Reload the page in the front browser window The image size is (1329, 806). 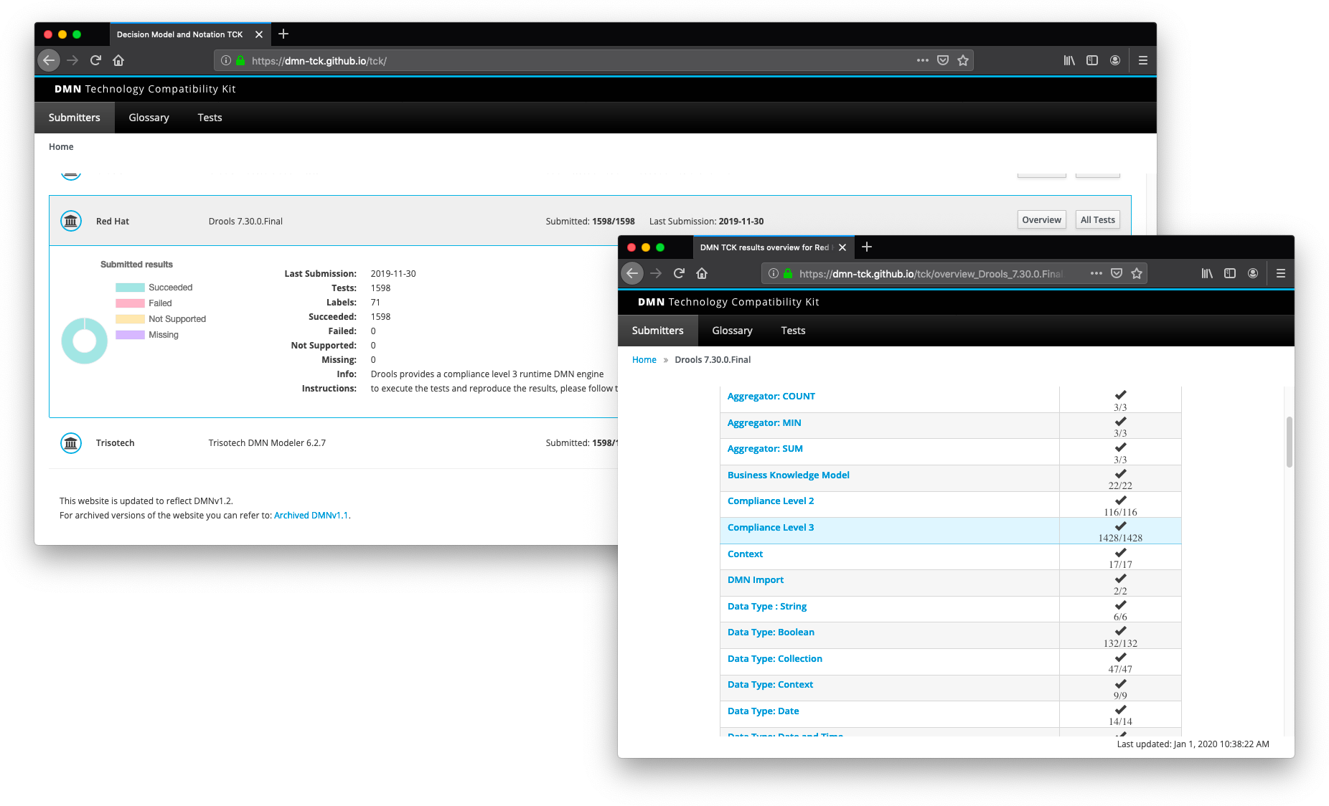pyautogui.click(x=679, y=273)
